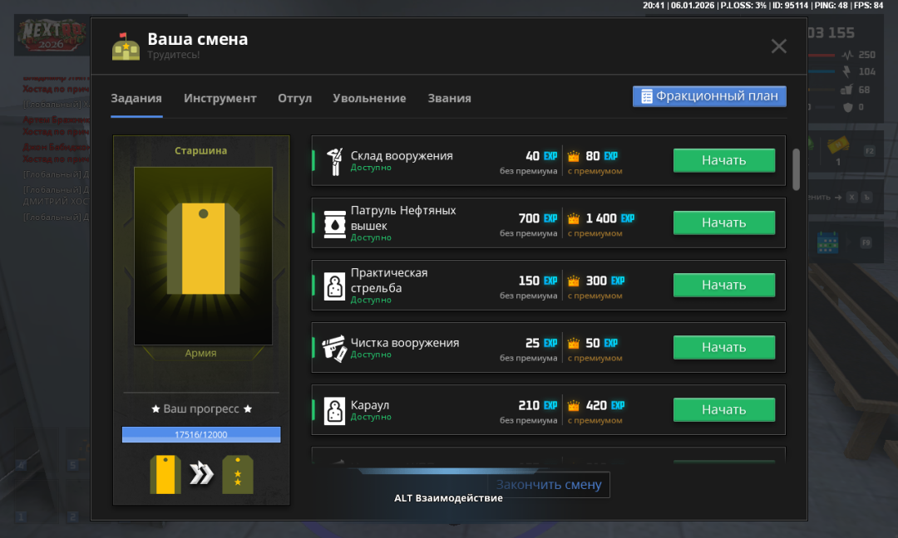
Task: Click the Склад вооружения task icon
Action: pyautogui.click(x=334, y=161)
